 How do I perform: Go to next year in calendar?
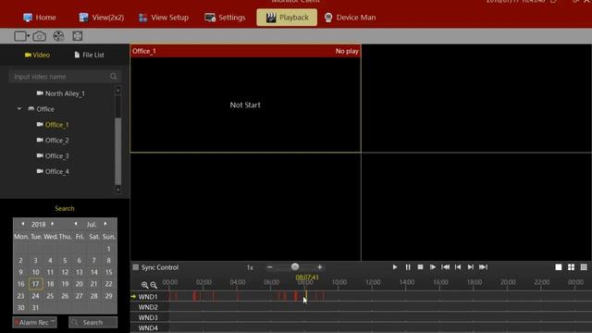point(53,224)
